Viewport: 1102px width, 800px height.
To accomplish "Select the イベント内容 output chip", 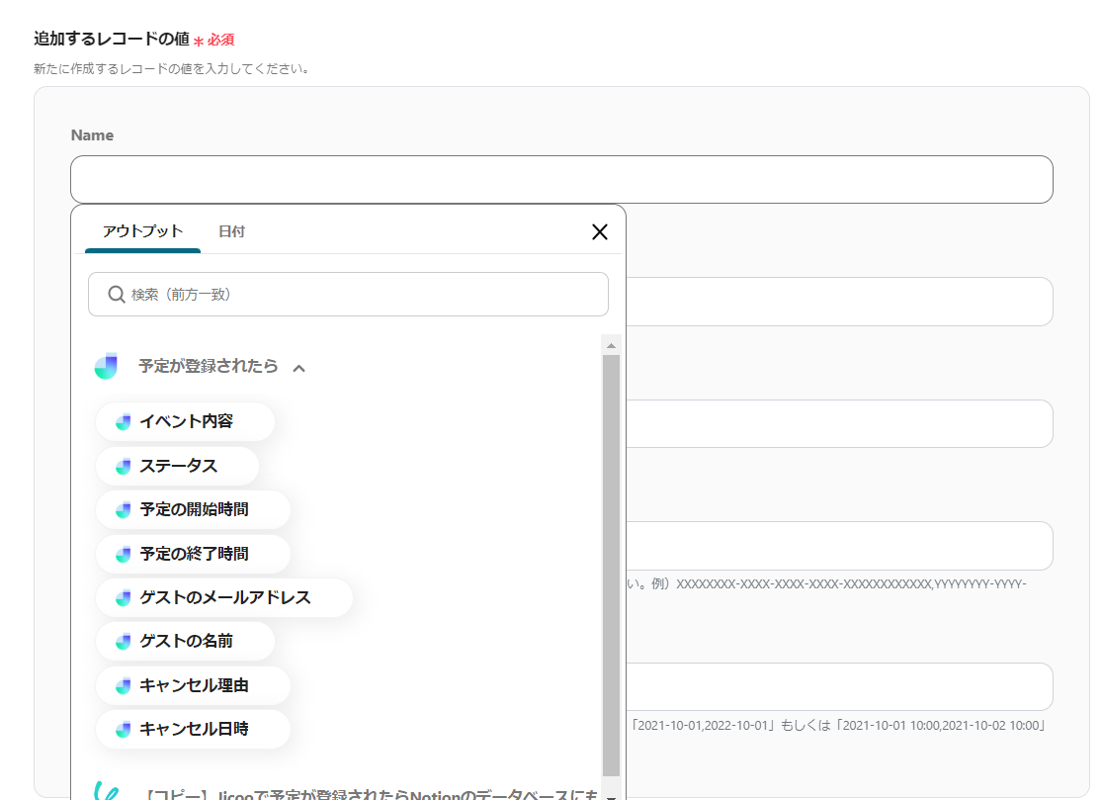I will click(186, 422).
